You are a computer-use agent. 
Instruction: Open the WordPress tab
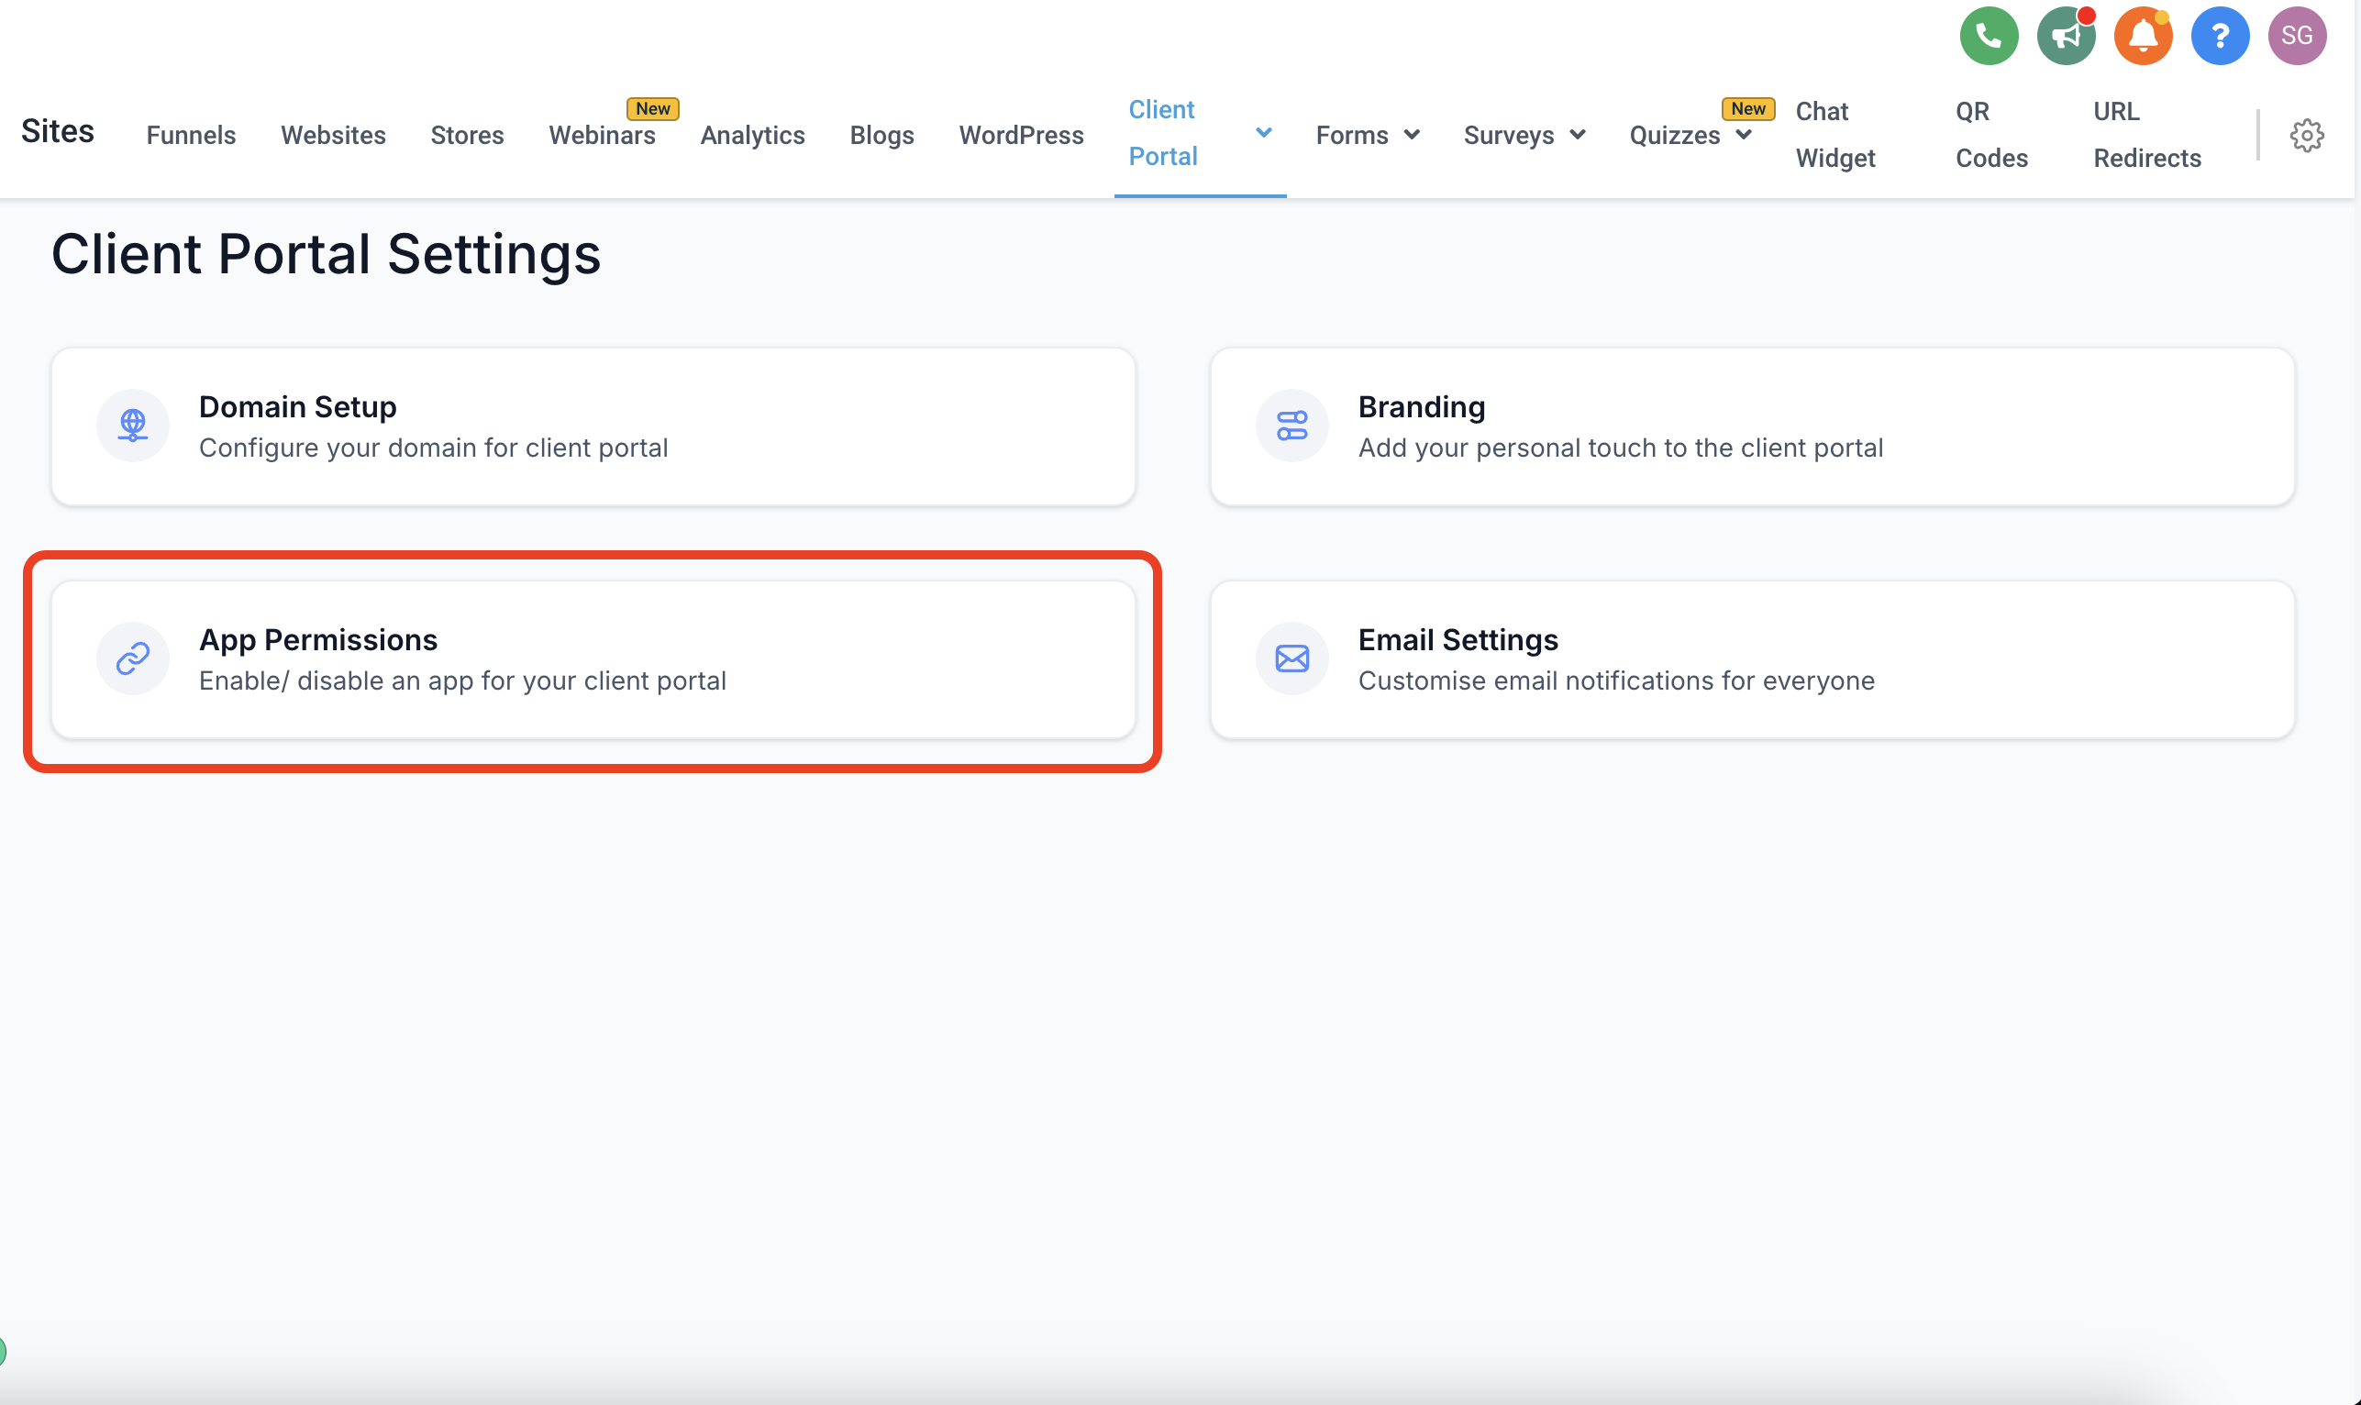[1021, 136]
